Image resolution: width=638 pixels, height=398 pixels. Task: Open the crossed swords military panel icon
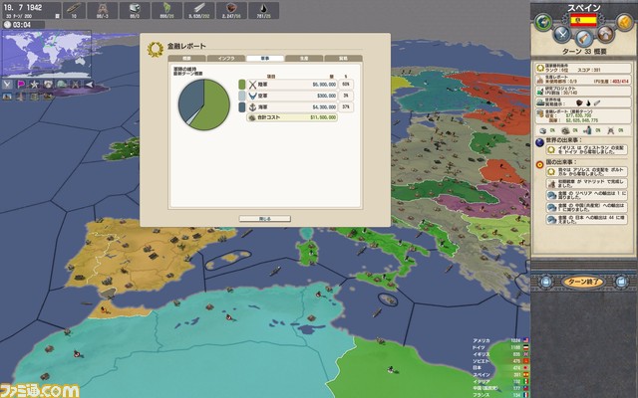[x=562, y=34]
